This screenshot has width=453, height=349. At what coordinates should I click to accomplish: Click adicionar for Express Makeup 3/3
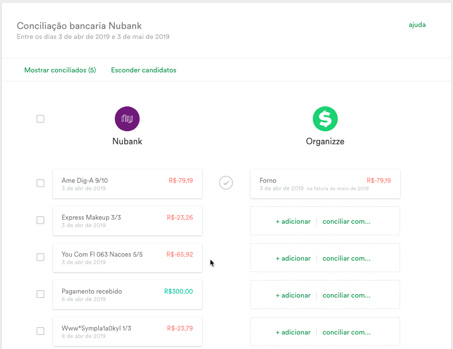point(293,222)
